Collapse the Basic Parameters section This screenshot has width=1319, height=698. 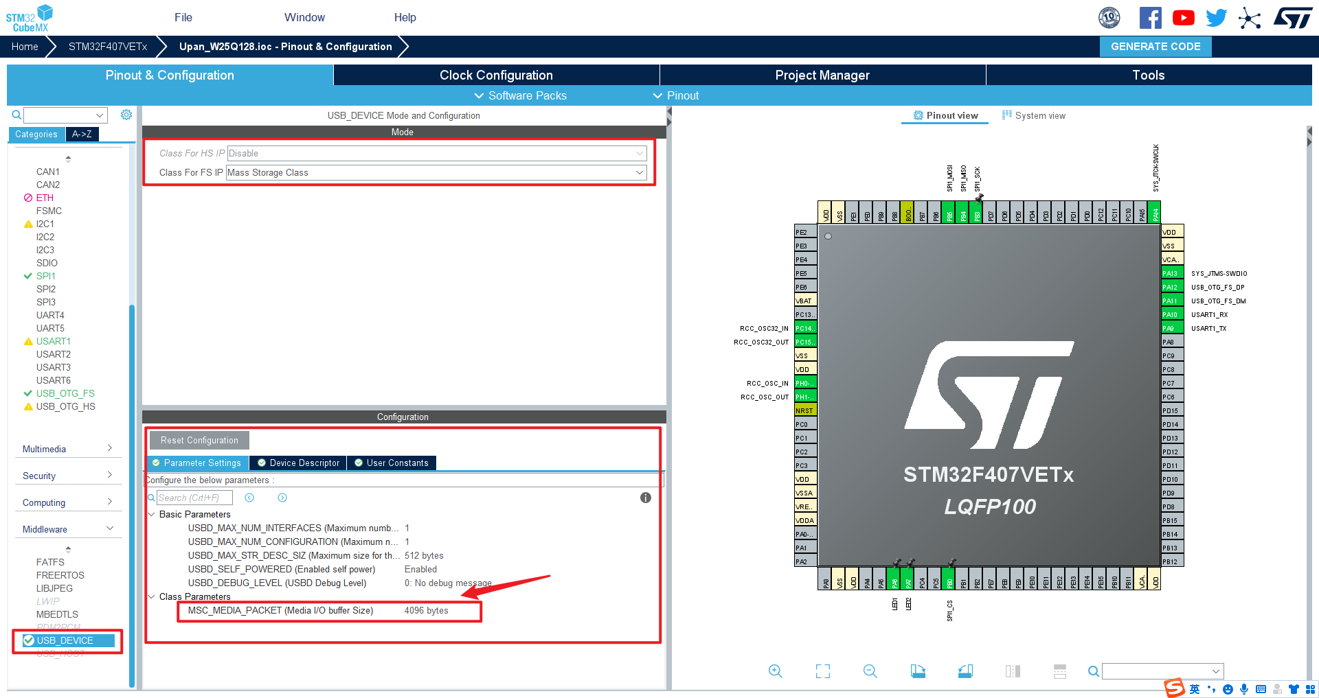pyautogui.click(x=151, y=514)
